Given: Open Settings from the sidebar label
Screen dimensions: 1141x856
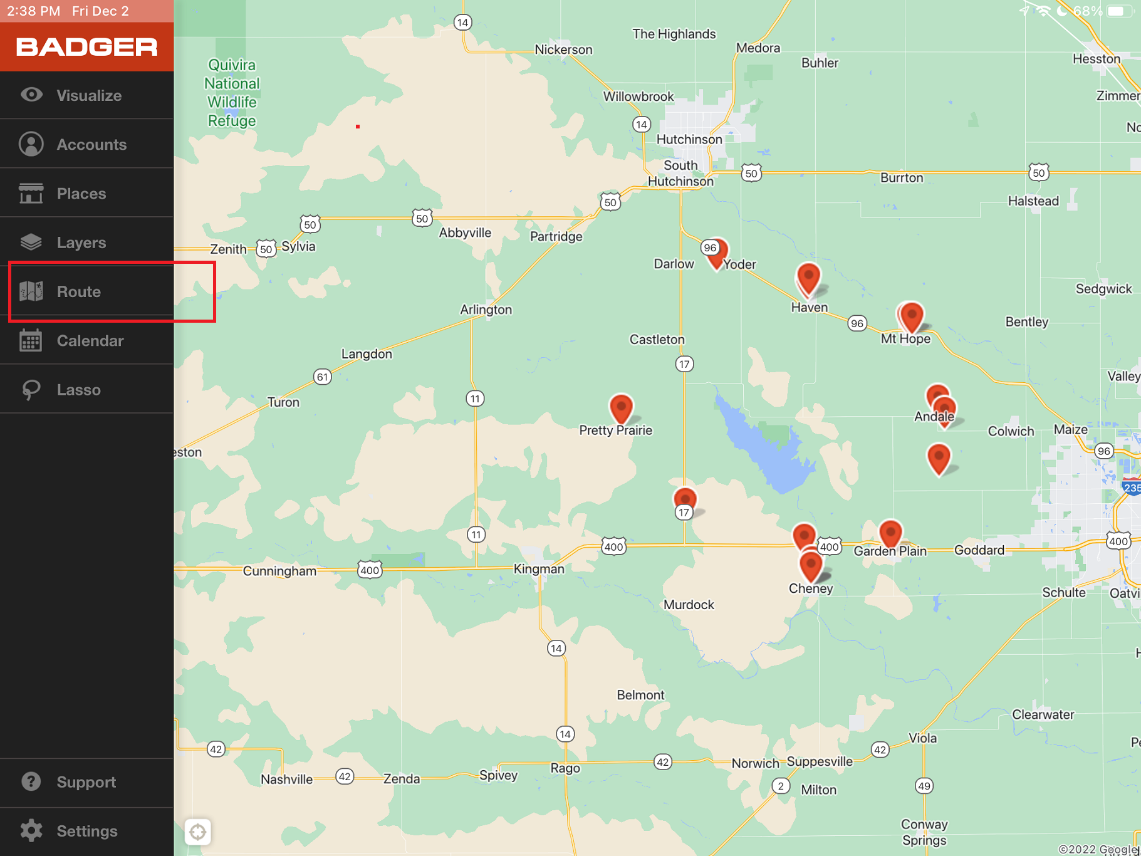Looking at the screenshot, I should 87,830.
